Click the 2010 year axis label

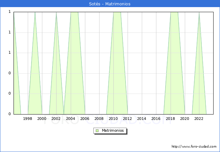point(113,119)
